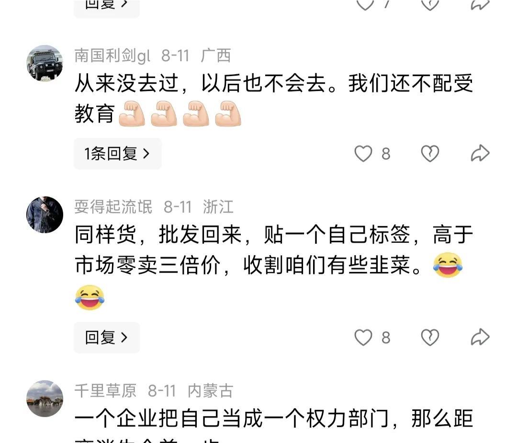
Task: Expand the 1条回复 replies thread
Action: 118,154
